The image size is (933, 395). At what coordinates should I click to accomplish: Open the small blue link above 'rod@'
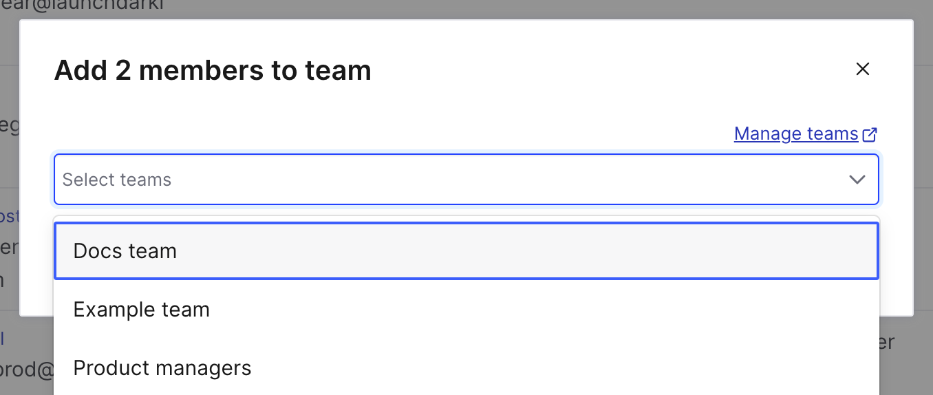(3, 339)
